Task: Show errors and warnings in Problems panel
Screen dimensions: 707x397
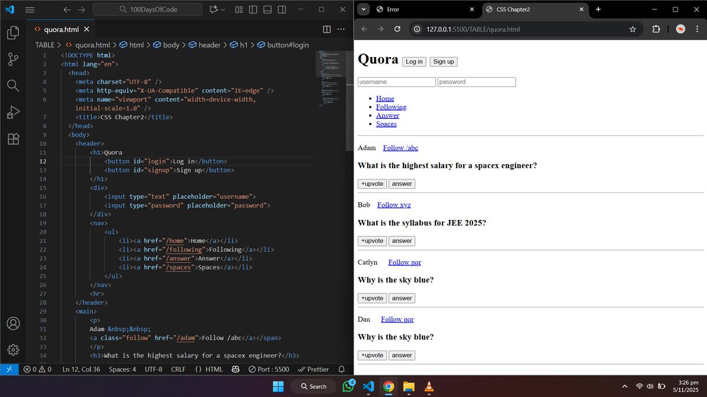Action: [37, 369]
